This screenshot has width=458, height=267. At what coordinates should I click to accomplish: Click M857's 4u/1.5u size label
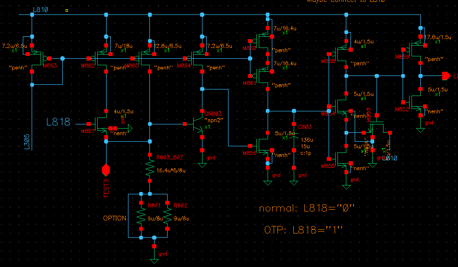(x=123, y=111)
